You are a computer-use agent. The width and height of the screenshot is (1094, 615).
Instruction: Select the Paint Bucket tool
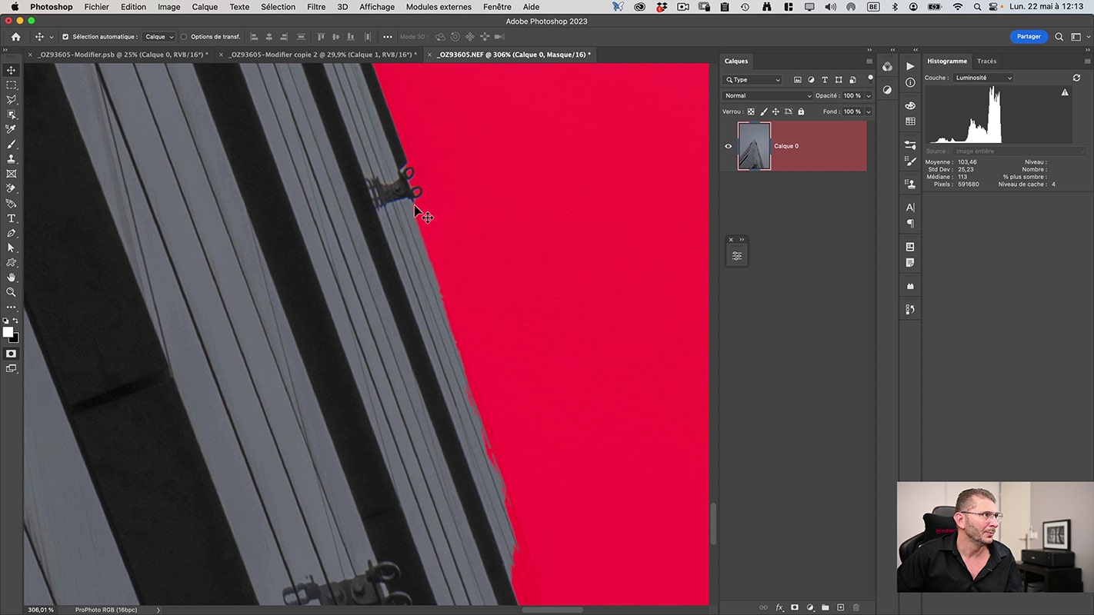click(x=11, y=204)
